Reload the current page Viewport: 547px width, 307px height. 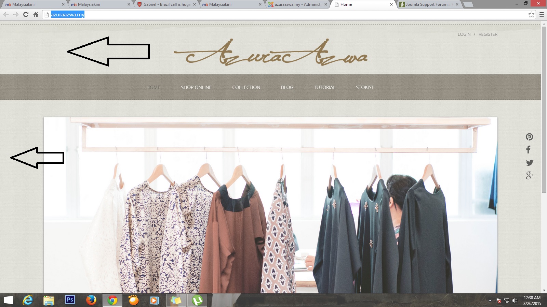(x=26, y=14)
